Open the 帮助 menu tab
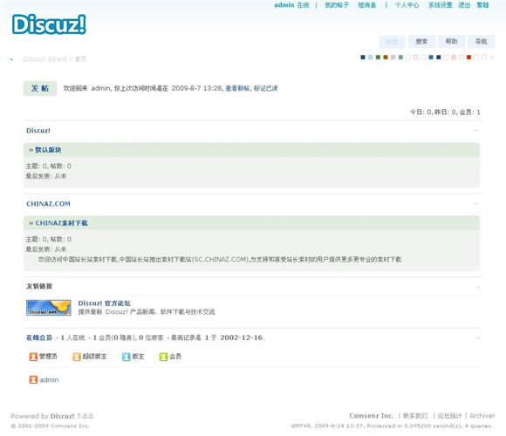Viewport: 506px width, 436px height. point(451,41)
